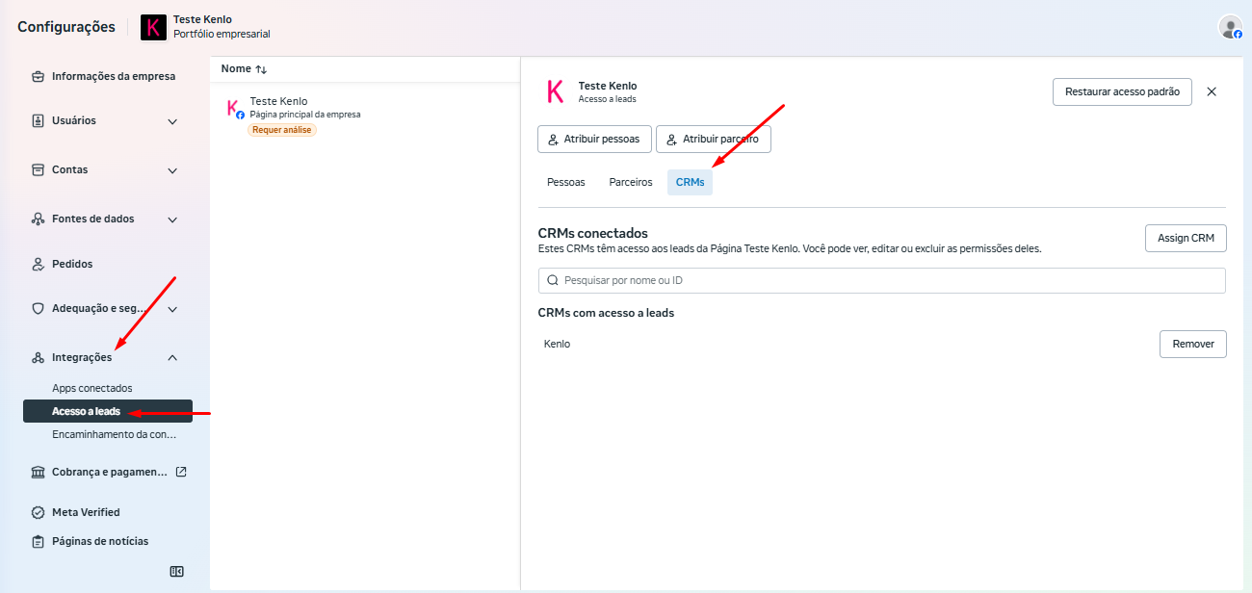
Task: Open Páginas de notícias
Action: pyautogui.click(x=100, y=541)
